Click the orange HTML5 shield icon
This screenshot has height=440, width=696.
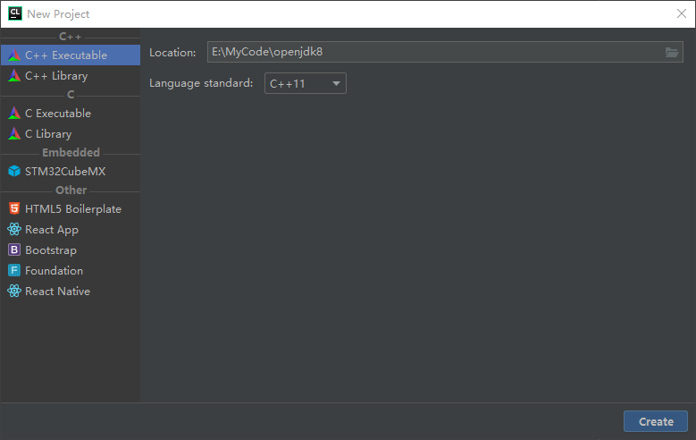[14, 208]
